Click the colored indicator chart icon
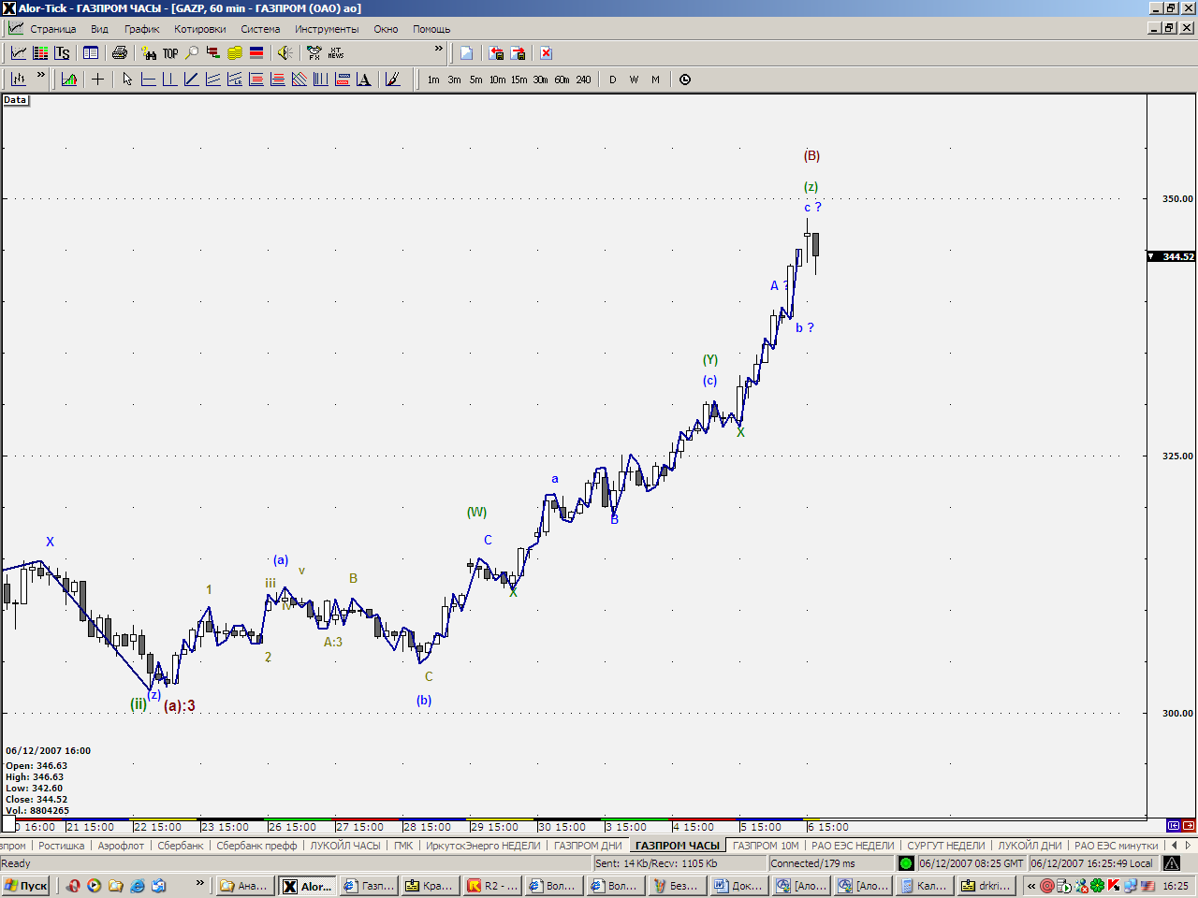This screenshot has width=1198, height=898. 69,80
